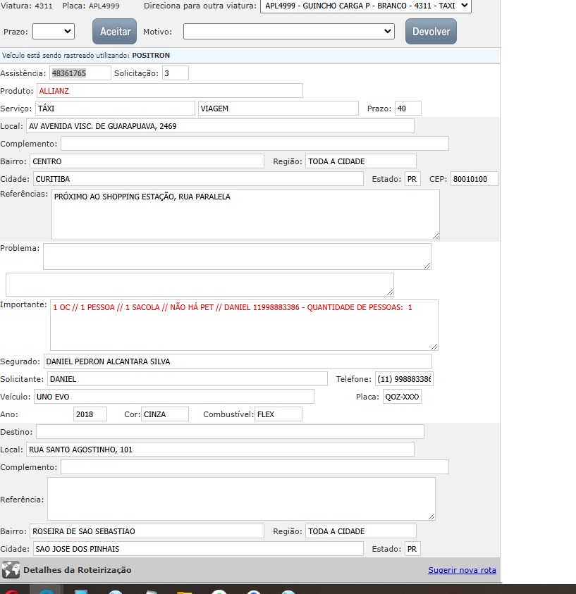
Task: Click the empty Complemento field below Guarapuava address
Action: [x=255, y=144]
